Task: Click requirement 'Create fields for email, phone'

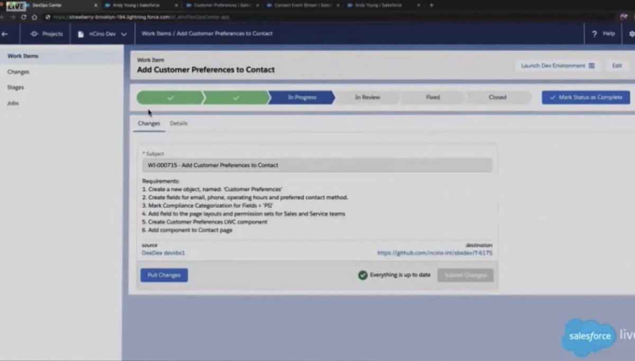Action: pos(245,197)
